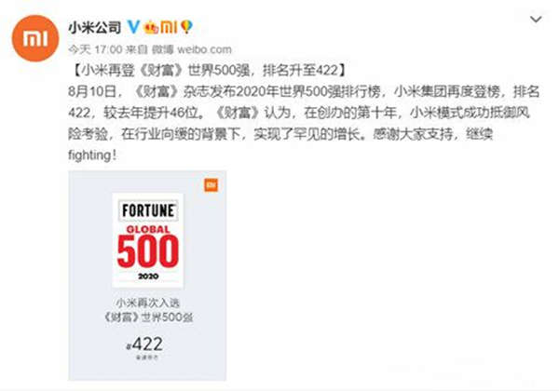Image resolution: width=559 pixels, height=391 pixels.
Task: Open the orange Xiaomi profile avatar
Action: [x=35, y=38]
